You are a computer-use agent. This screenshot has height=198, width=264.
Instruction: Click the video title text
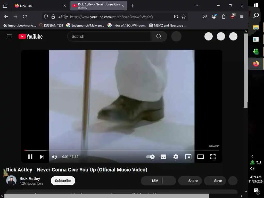(77, 170)
